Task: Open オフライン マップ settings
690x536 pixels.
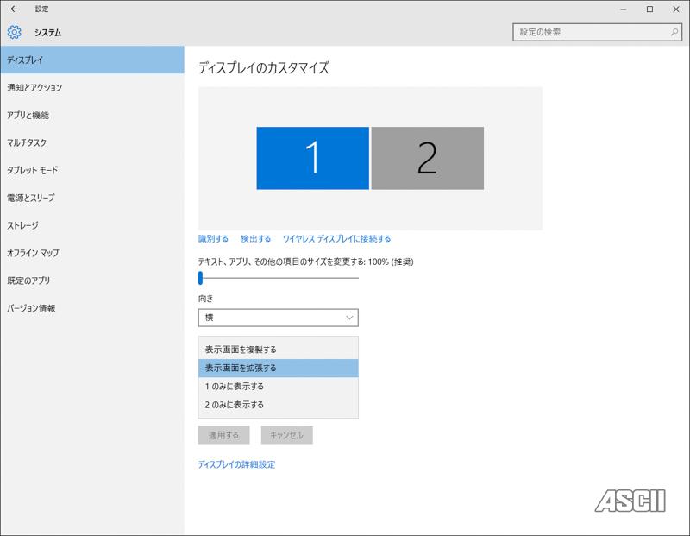Action: 92,253
